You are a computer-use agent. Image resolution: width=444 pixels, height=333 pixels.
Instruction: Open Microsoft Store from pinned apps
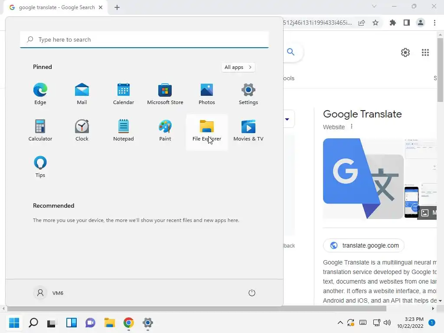pos(165,94)
